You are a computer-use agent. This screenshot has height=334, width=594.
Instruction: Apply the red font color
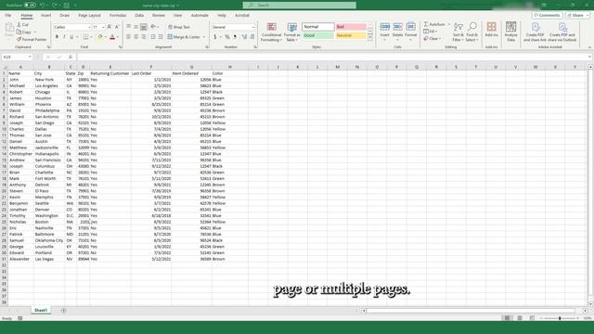click(112, 37)
